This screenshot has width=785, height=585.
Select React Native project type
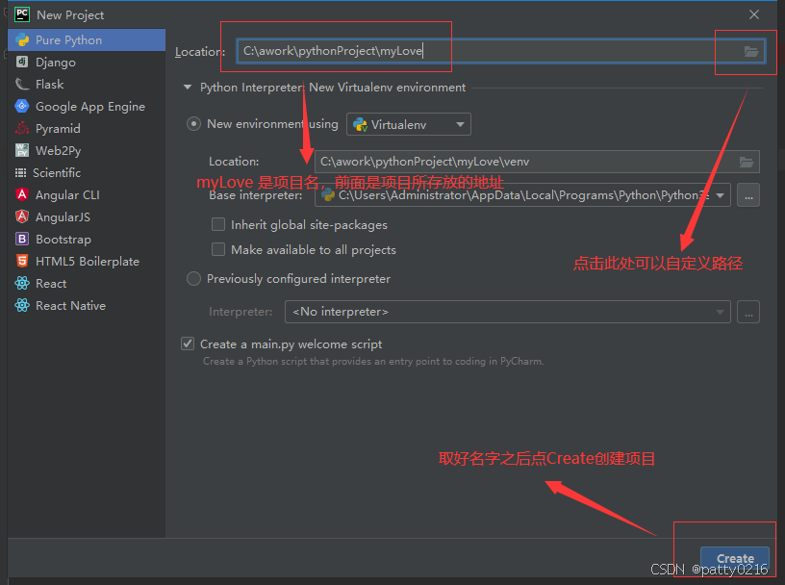[x=87, y=305]
